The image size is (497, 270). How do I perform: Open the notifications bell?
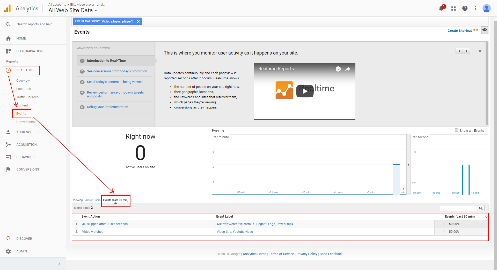pos(441,9)
